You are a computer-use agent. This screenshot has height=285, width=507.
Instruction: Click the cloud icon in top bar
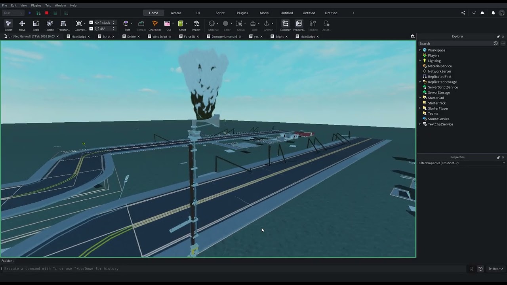click(x=482, y=13)
